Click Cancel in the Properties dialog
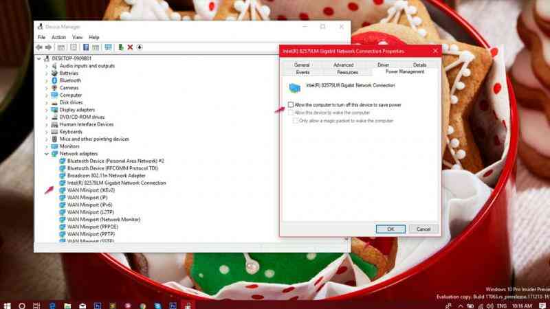 [423, 229]
